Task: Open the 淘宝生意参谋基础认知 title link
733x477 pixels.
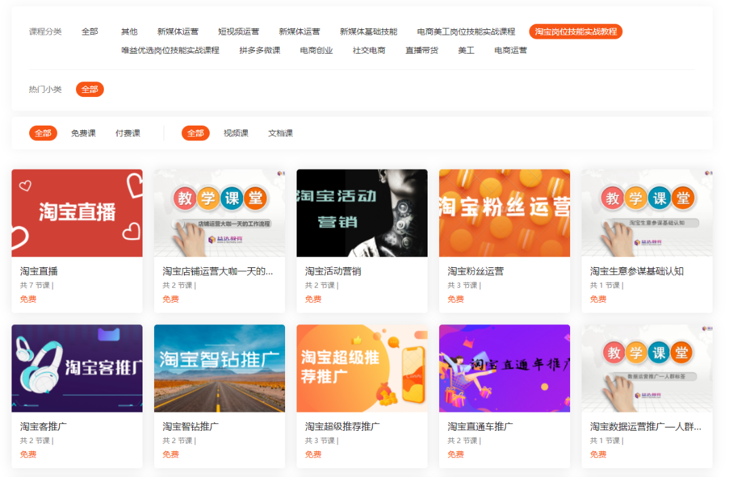Action: [637, 271]
